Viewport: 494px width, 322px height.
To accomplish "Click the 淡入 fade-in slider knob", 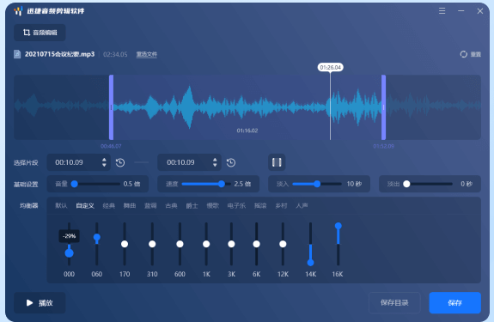I will (317, 184).
